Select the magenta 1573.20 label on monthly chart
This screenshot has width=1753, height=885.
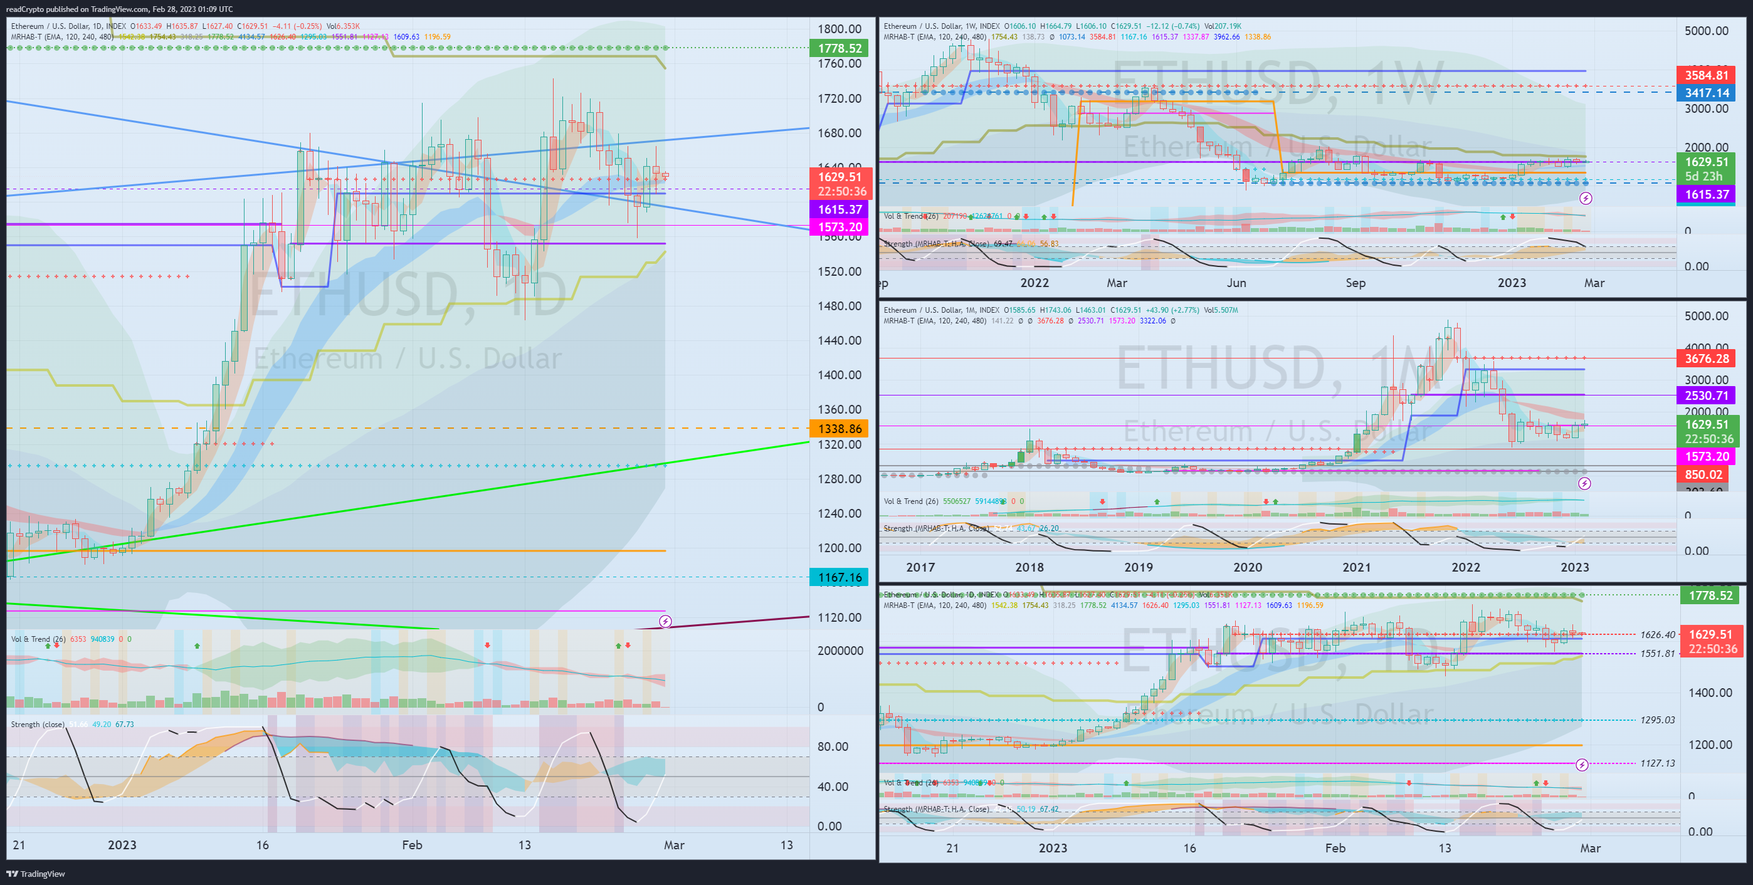tap(1707, 456)
